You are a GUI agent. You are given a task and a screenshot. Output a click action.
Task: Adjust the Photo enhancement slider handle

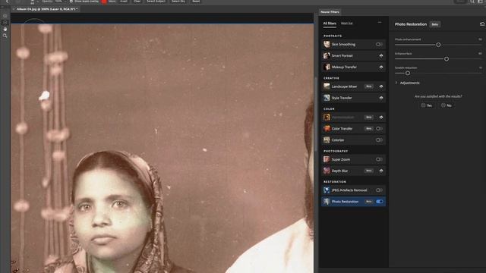pyautogui.click(x=438, y=45)
